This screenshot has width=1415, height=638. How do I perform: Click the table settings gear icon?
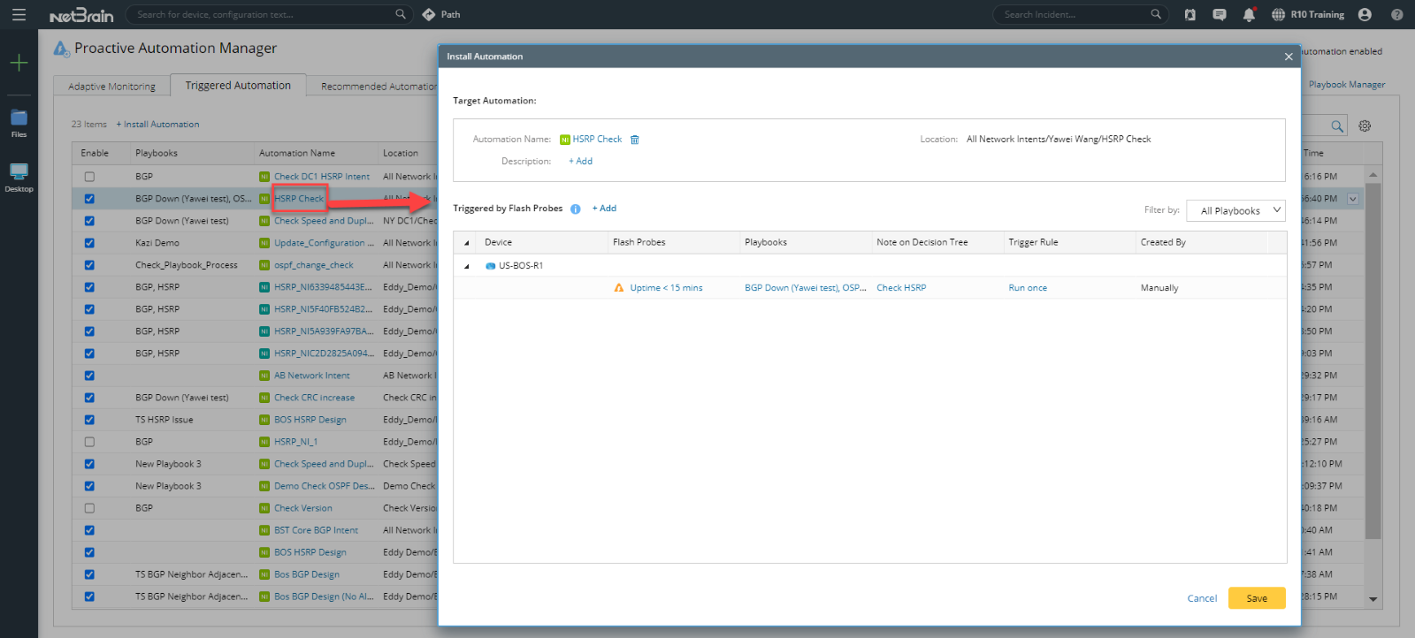point(1365,126)
